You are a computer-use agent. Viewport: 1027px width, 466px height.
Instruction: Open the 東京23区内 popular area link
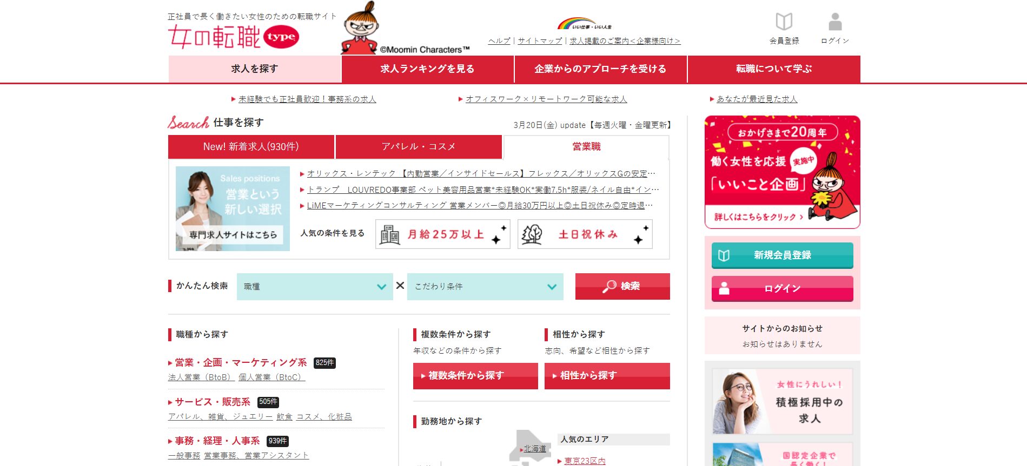(585, 461)
